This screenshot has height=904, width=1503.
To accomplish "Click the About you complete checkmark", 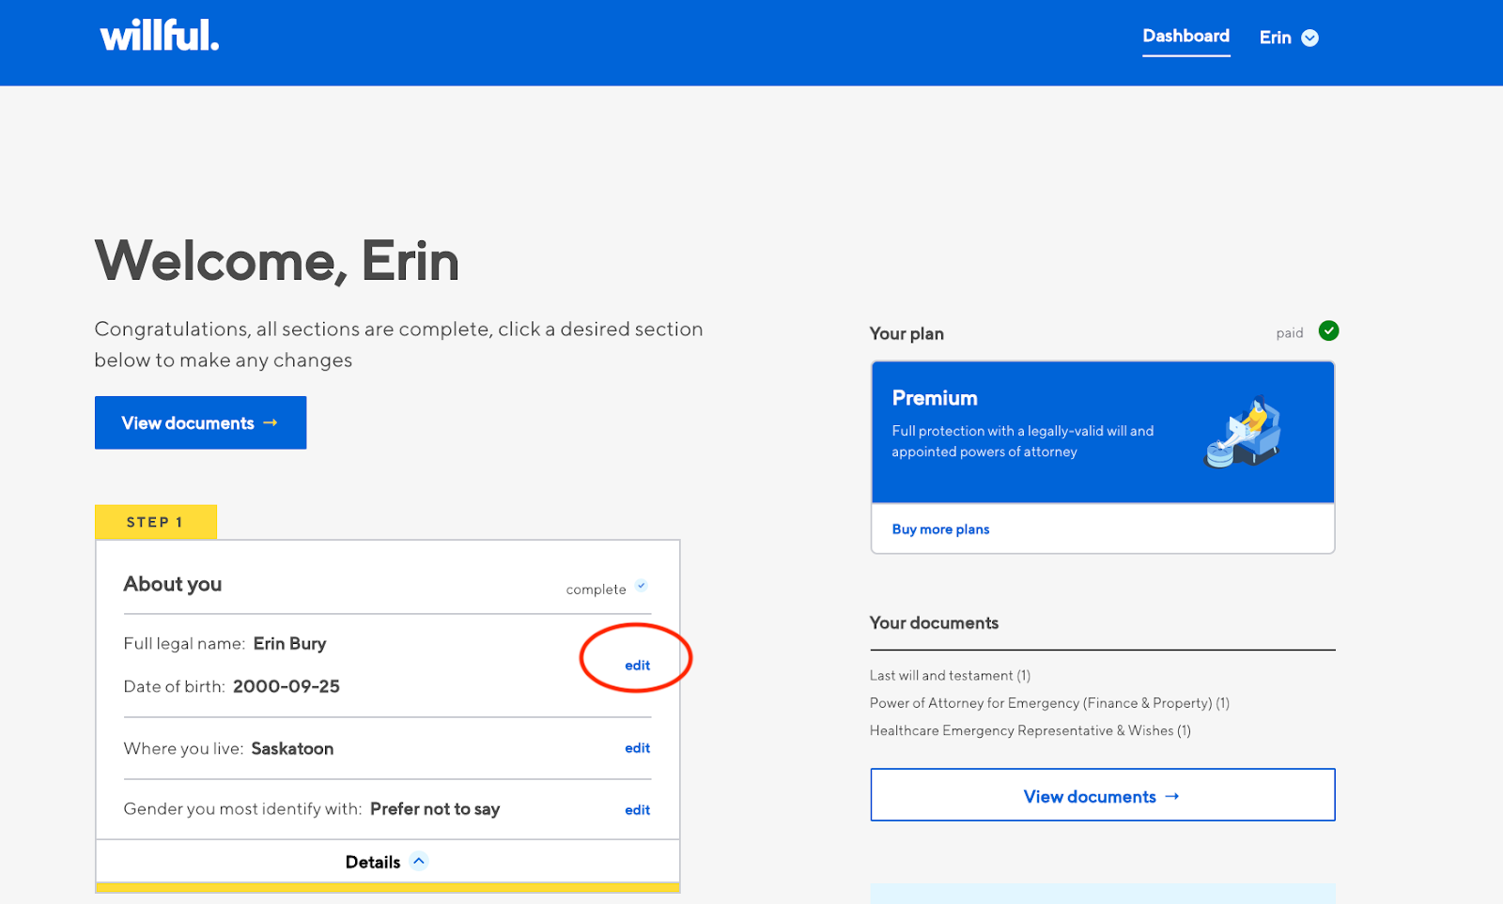I will point(642,586).
